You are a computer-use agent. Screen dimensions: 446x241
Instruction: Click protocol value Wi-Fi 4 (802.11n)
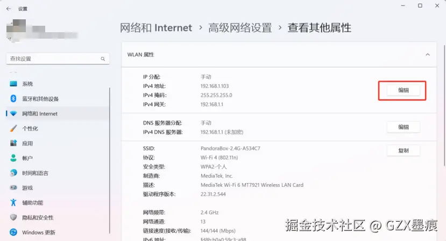pyautogui.click(x=220, y=158)
